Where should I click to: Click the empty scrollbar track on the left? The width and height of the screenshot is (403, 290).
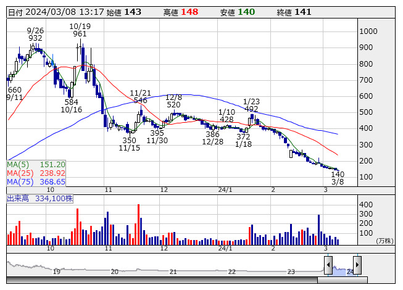click(160, 280)
